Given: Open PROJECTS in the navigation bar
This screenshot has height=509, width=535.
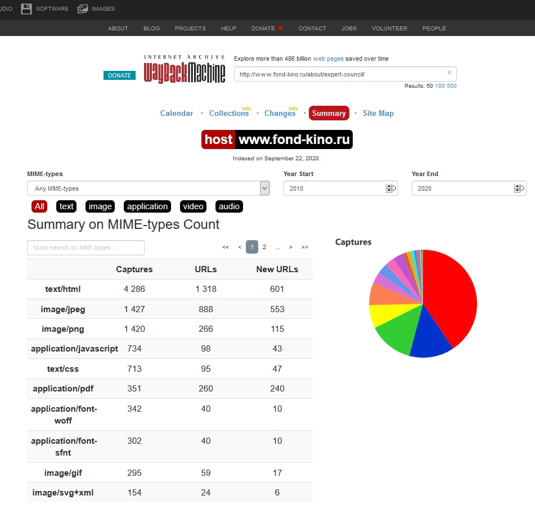Looking at the screenshot, I should (x=190, y=28).
